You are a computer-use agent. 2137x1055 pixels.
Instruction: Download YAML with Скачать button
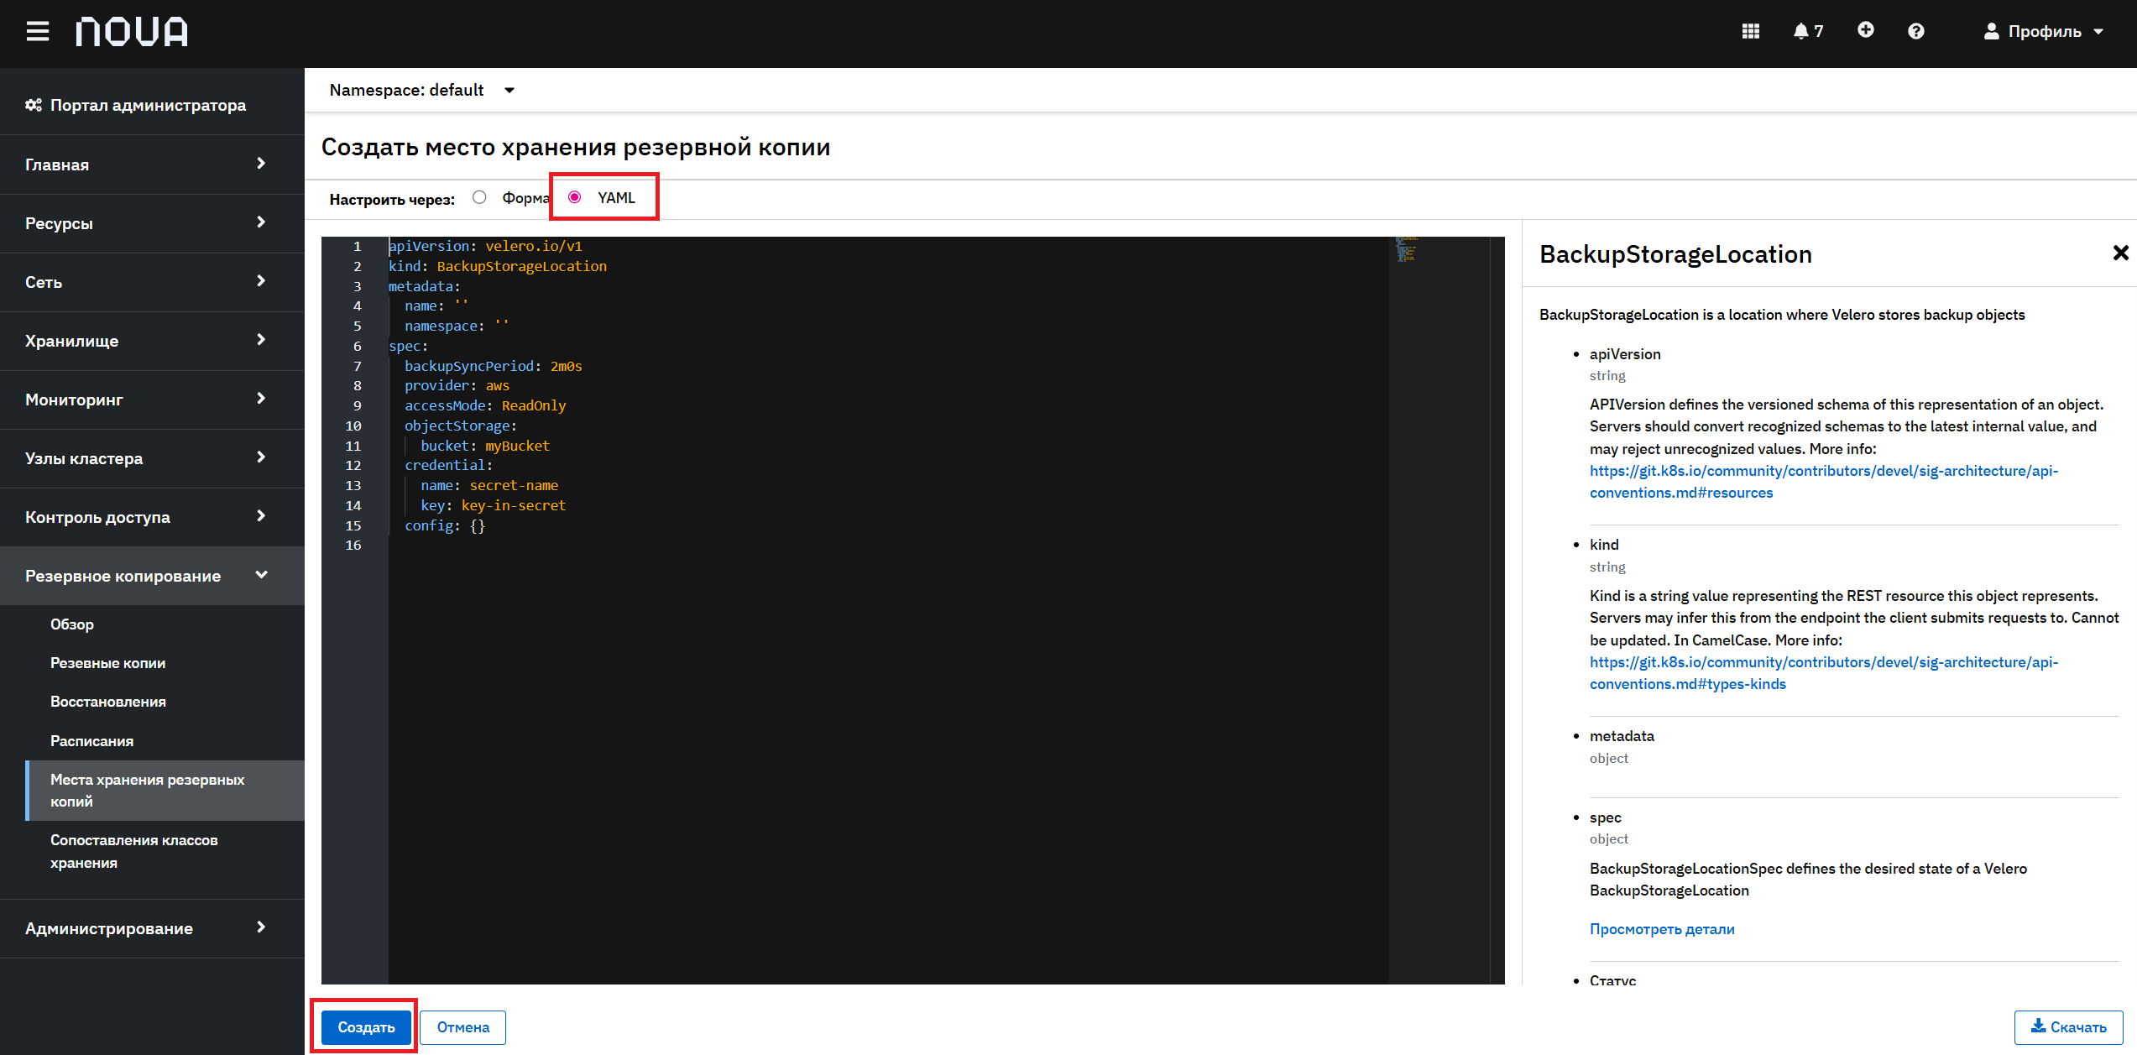[2068, 1027]
